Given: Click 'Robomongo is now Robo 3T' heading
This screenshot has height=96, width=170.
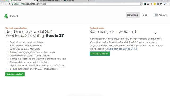Looking at the screenshot, I should [114, 31].
